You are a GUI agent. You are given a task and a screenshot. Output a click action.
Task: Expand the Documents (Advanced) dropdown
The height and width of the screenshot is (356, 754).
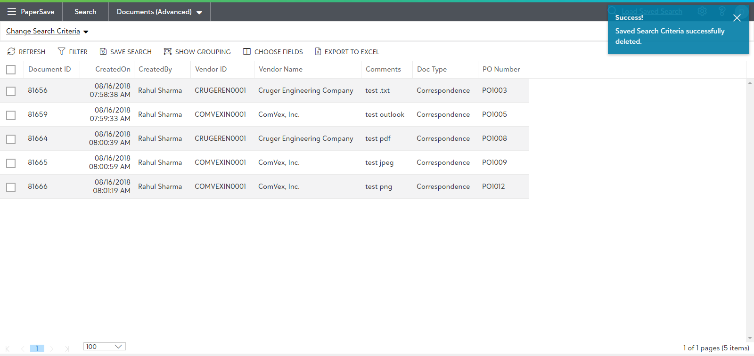coord(199,12)
